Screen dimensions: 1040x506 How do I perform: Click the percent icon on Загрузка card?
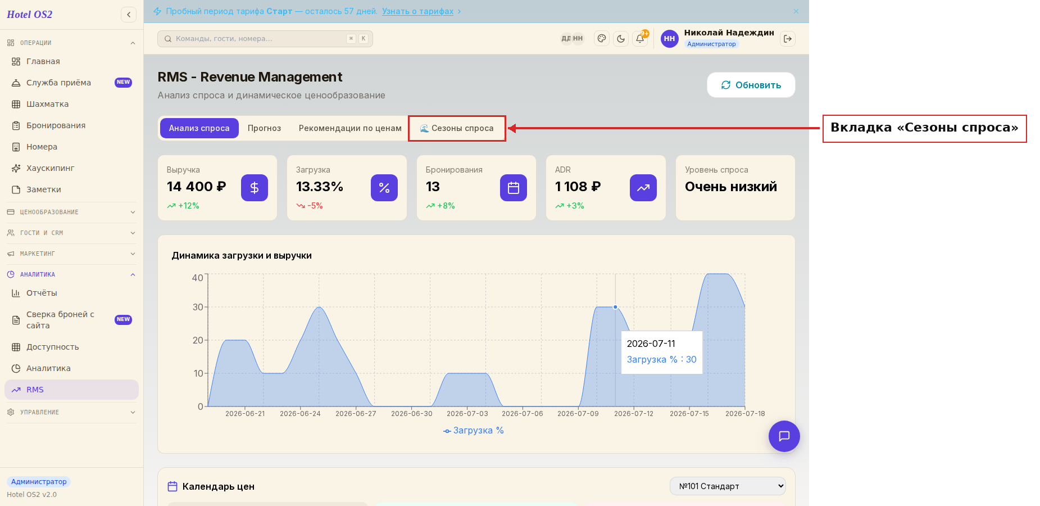point(384,188)
